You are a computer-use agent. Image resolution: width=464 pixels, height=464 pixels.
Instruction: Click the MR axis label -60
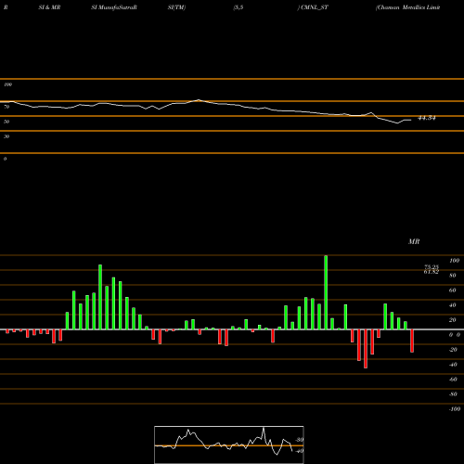pyautogui.click(x=453, y=380)
